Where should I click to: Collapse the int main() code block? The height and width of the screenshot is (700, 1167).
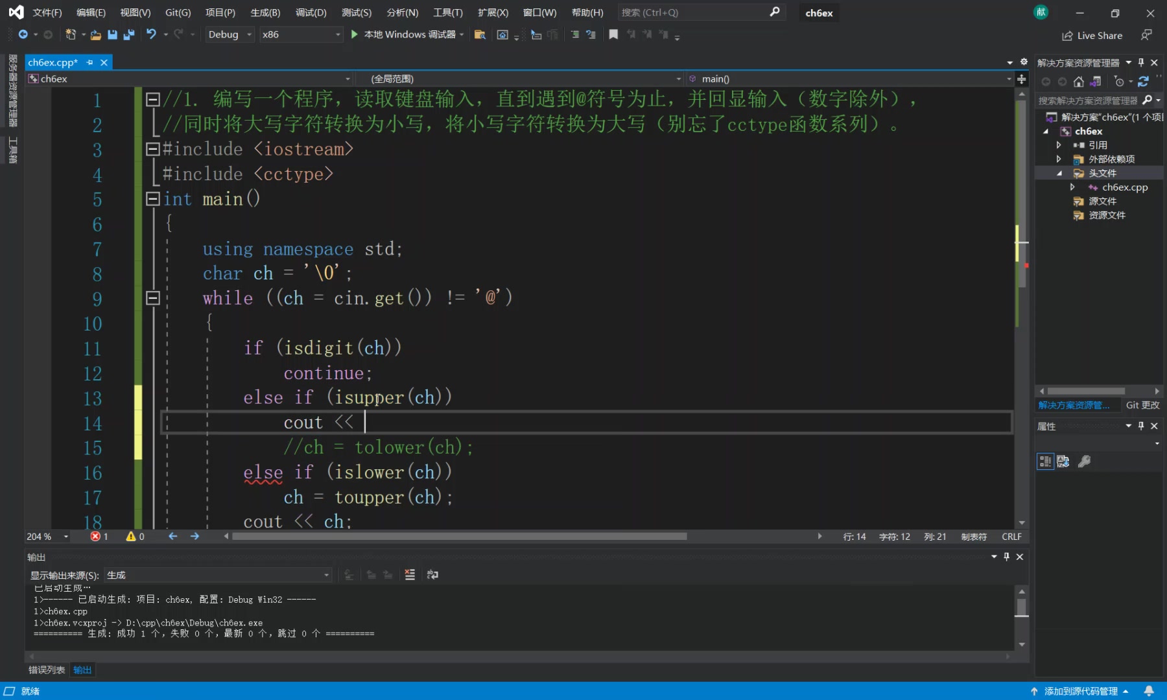(153, 198)
